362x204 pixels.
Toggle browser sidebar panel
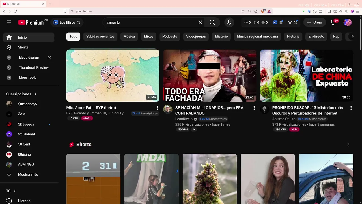(x=329, y=11)
